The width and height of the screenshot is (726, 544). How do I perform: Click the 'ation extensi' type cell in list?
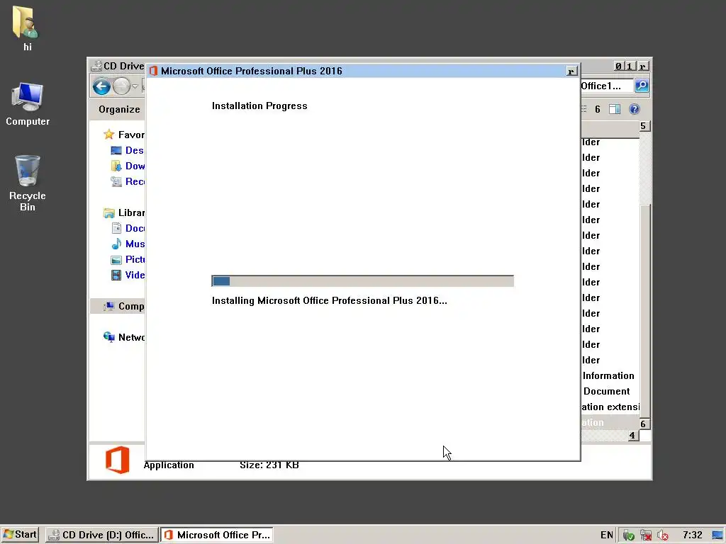(610, 407)
